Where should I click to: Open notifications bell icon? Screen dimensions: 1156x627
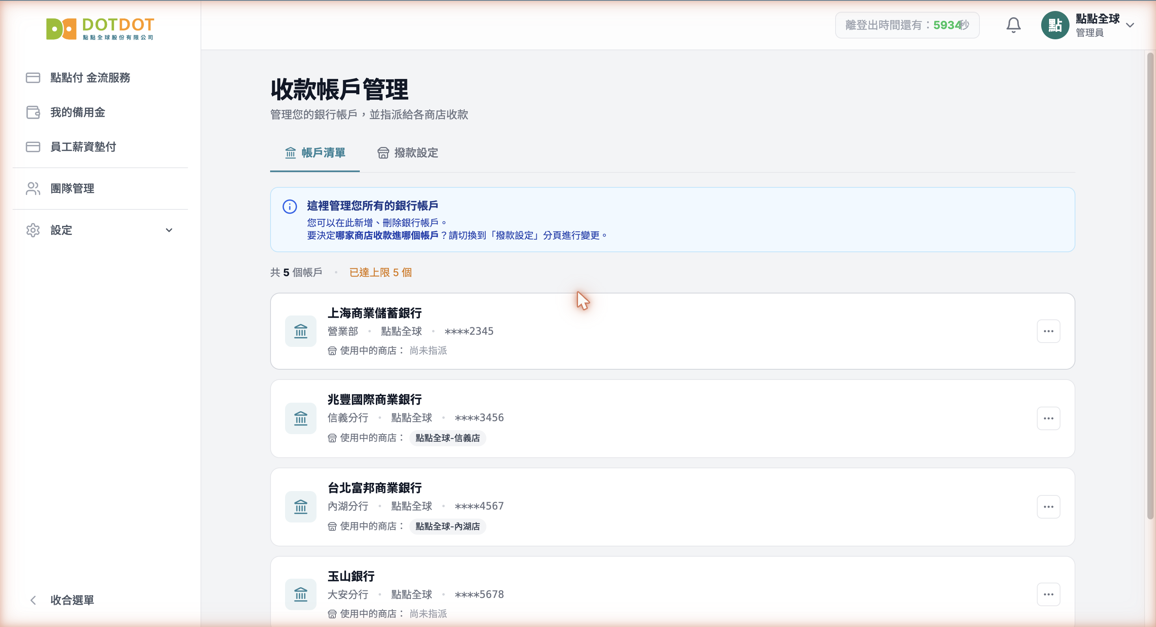point(1013,25)
